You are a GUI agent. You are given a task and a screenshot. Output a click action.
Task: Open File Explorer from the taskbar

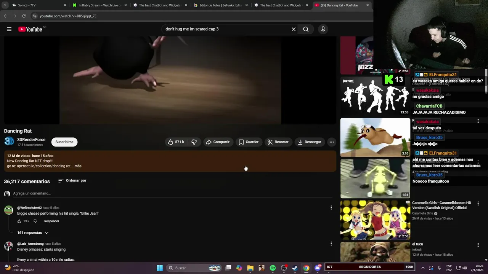[250, 268]
